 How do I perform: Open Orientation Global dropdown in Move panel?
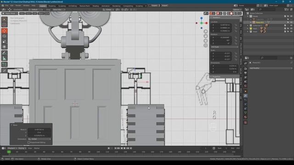point(40,139)
